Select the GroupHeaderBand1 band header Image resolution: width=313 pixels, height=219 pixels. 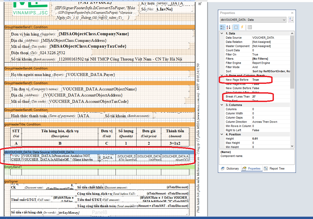tap(100, 27)
